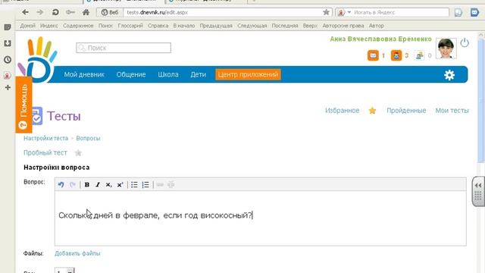
Task: Click the browser forward arrow
Action: [x=40, y=12]
